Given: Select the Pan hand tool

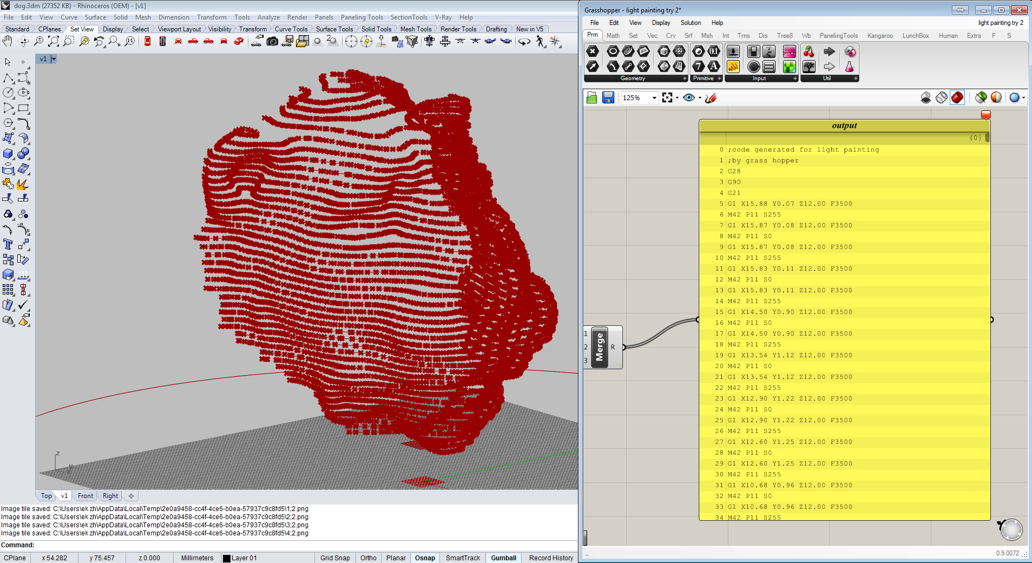Looking at the screenshot, I should coord(8,42).
